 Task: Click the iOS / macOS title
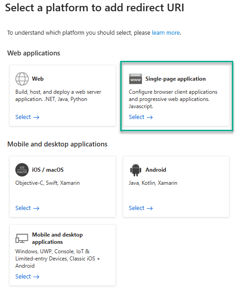(x=48, y=169)
